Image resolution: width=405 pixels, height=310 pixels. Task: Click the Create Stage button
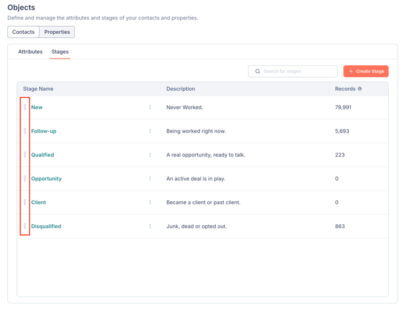(366, 71)
